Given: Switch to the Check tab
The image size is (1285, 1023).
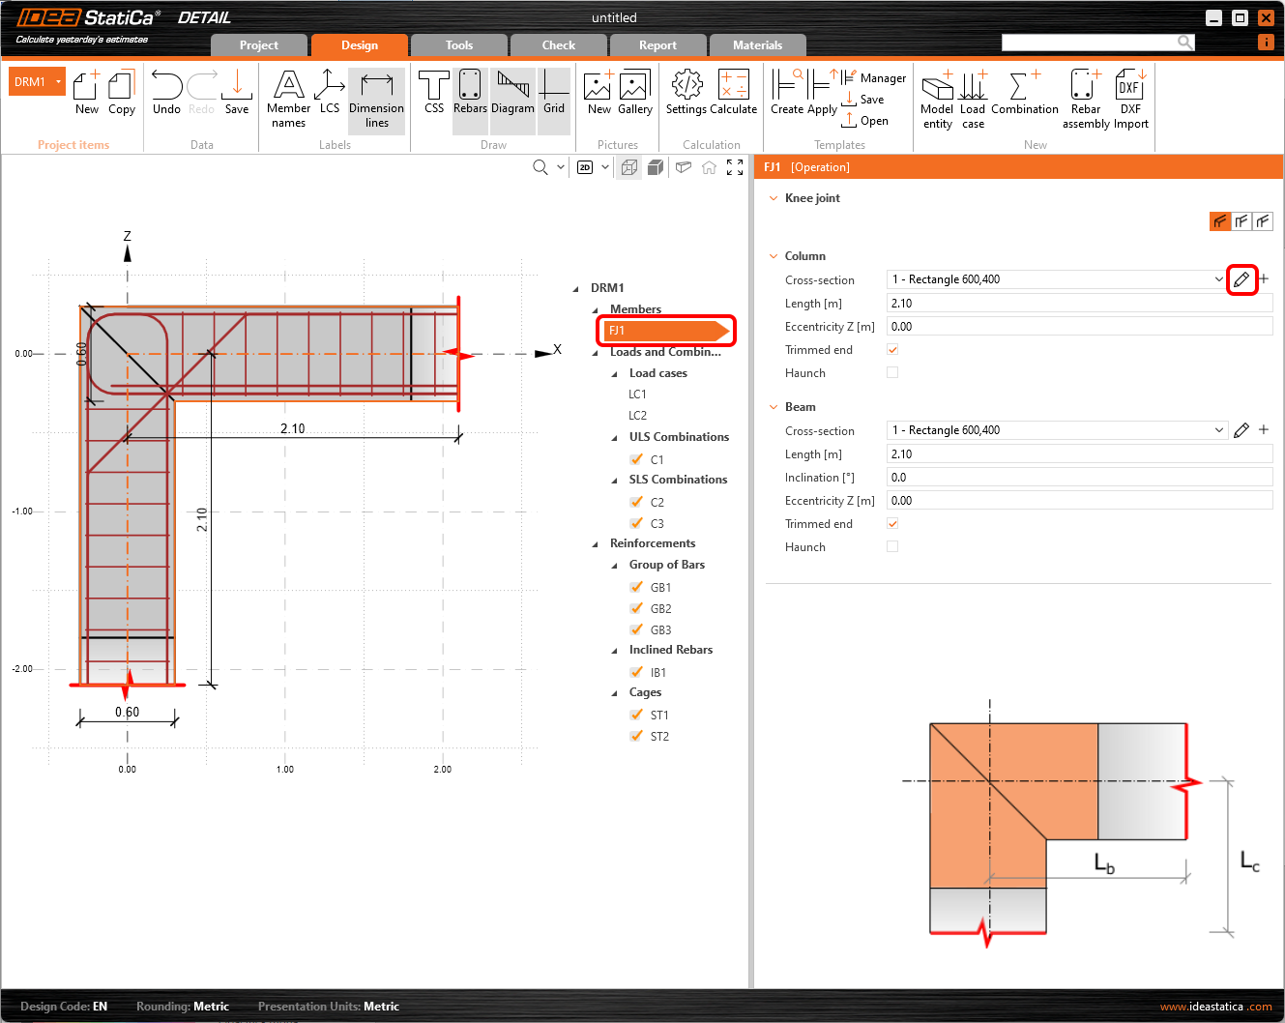Looking at the screenshot, I should pos(558,44).
